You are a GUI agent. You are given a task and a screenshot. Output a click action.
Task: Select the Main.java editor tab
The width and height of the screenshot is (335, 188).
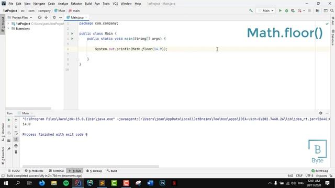tap(77, 17)
